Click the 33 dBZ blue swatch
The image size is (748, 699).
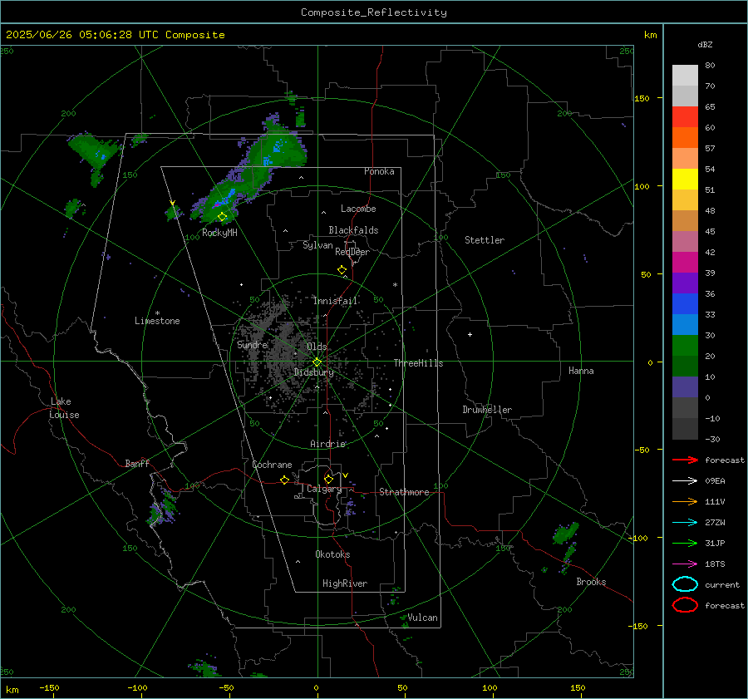tap(685, 304)
